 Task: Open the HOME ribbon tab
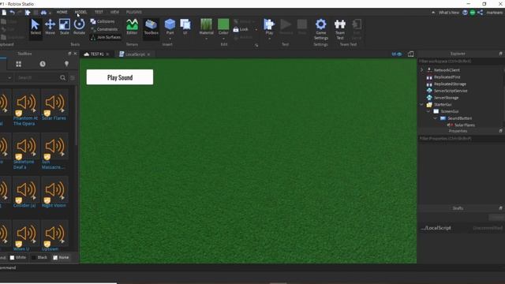point(62,12)
